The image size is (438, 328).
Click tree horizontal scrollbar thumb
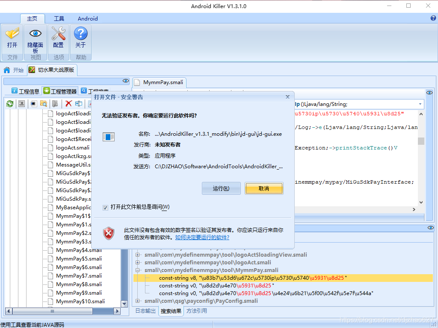click(53, 311)
